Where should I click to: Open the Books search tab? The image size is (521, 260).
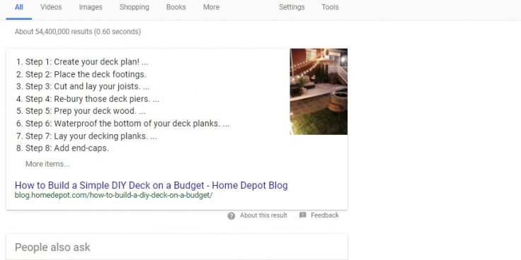[x=176, y=7]
